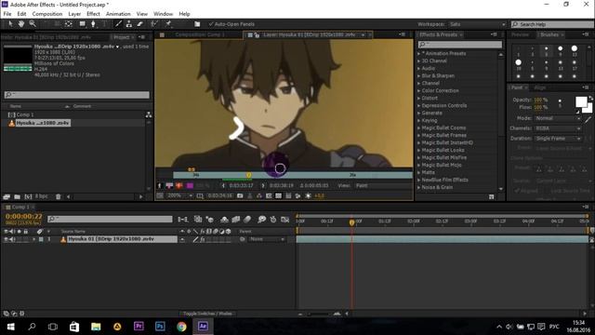Click the timeline zoom slider

(318, 314)
